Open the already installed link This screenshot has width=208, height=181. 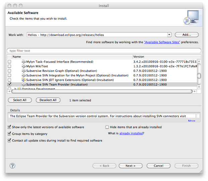131,133
